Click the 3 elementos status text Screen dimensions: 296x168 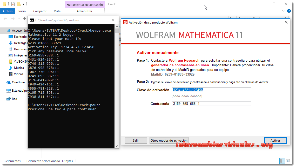click(12, 161)
